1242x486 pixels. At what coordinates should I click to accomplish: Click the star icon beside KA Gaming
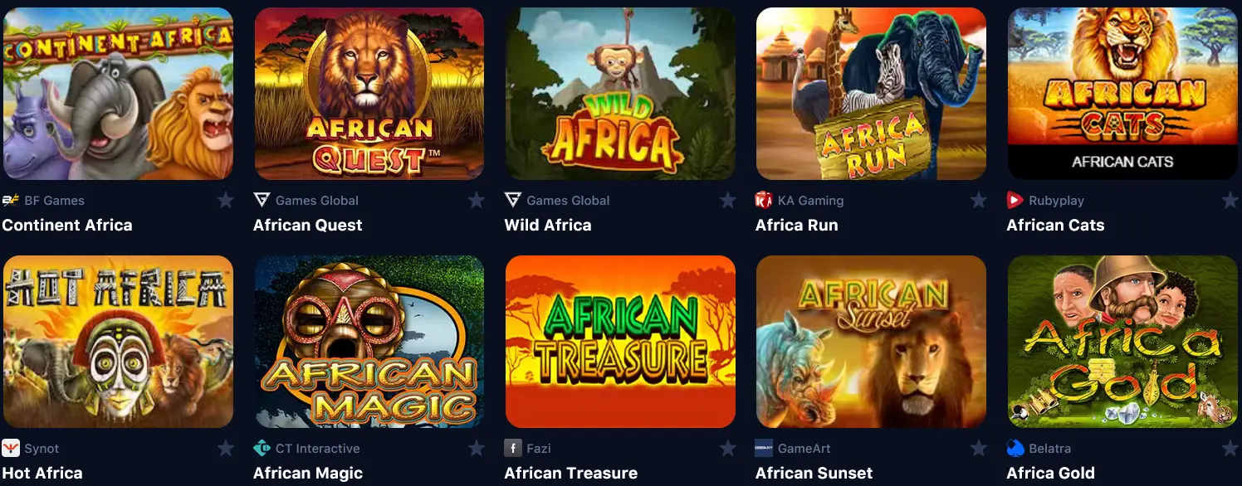pos(979,200)
